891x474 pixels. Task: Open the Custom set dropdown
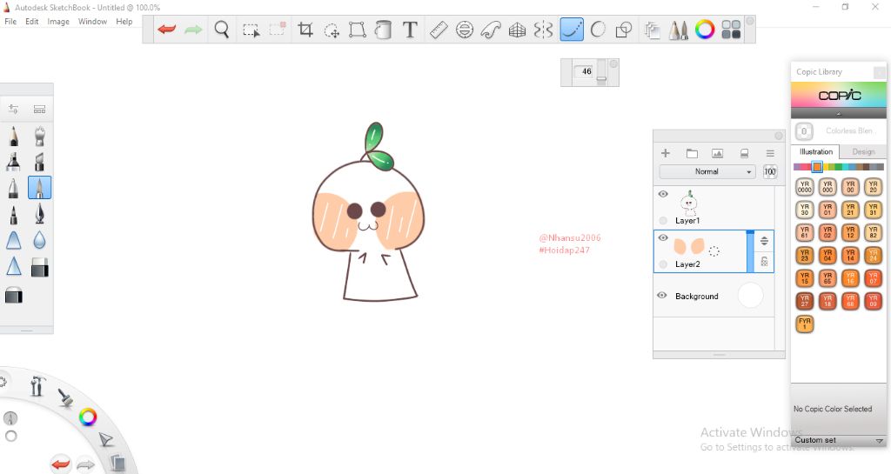tap(839, 440)
